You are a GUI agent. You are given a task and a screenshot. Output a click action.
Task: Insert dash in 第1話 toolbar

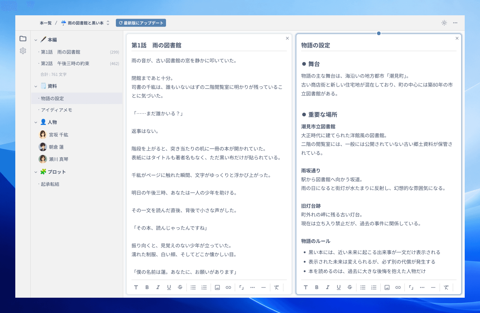[264, 287]
